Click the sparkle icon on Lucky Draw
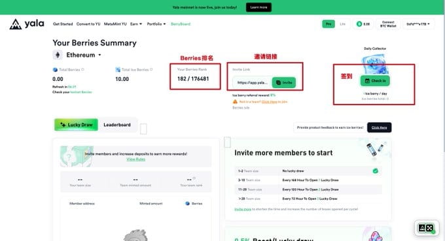Image resolution: width=445 pixels, height=241 pixels. [63, 125]
